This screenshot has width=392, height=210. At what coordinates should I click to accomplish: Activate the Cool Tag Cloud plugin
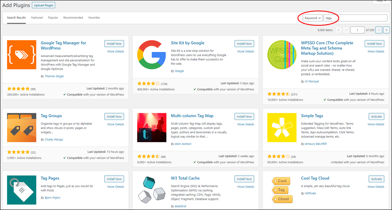(x=376, y=179)
